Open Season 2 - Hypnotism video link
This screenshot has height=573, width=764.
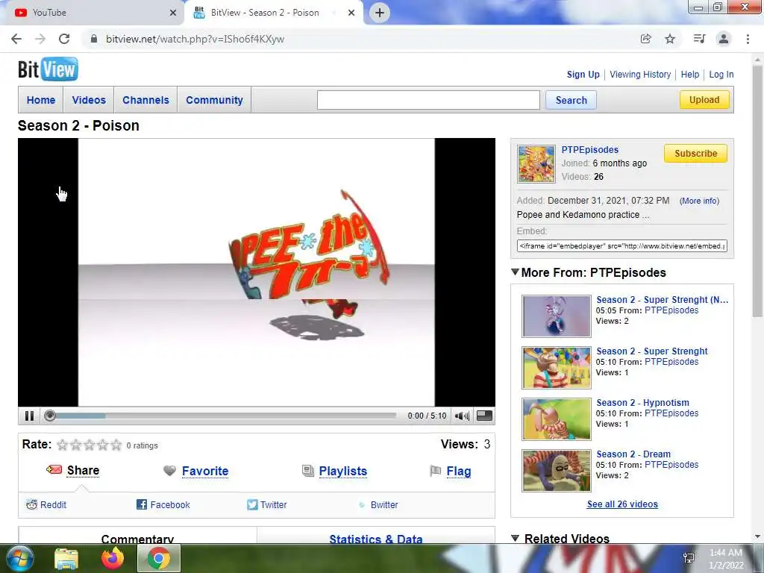(x=642, y=402)
